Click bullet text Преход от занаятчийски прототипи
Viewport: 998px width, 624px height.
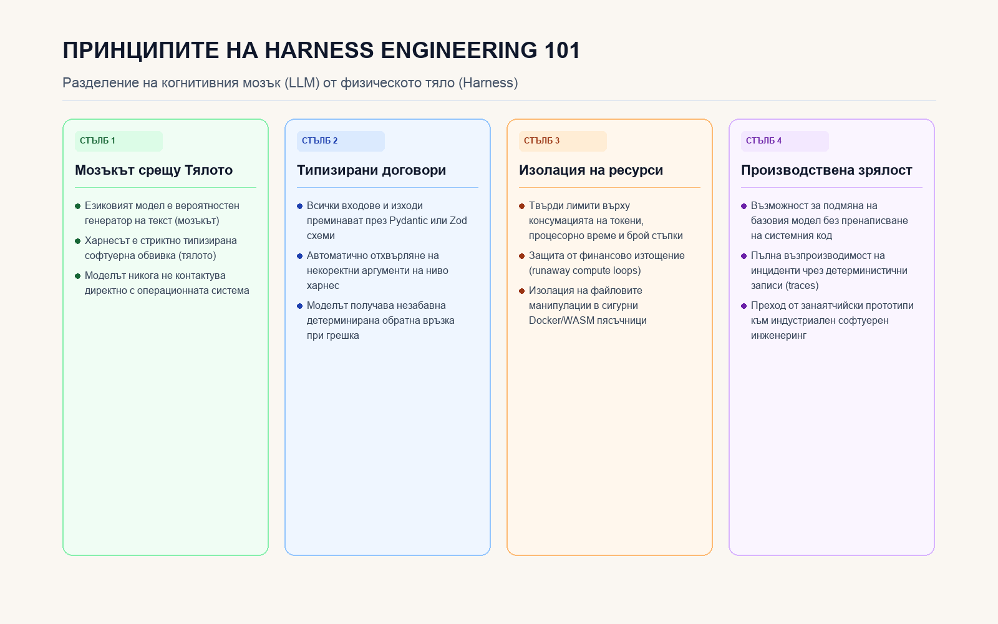[832, 321]
